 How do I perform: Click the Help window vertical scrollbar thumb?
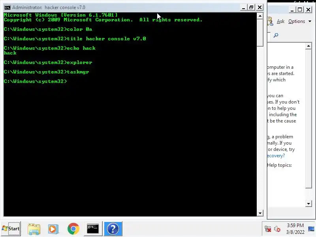[308, 119]
